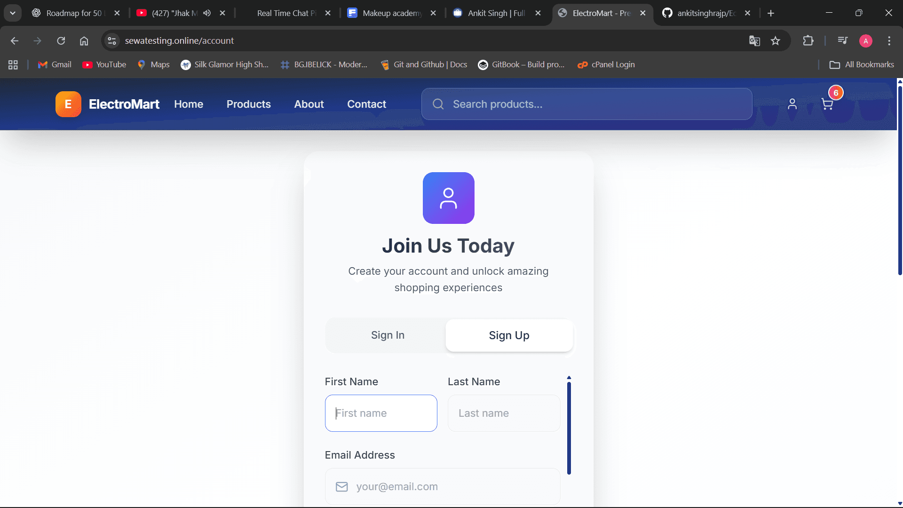Viewport: 903px width, 508px height.
Task: Switch to the Sign In tab
Action: click(x=388, y=335)
